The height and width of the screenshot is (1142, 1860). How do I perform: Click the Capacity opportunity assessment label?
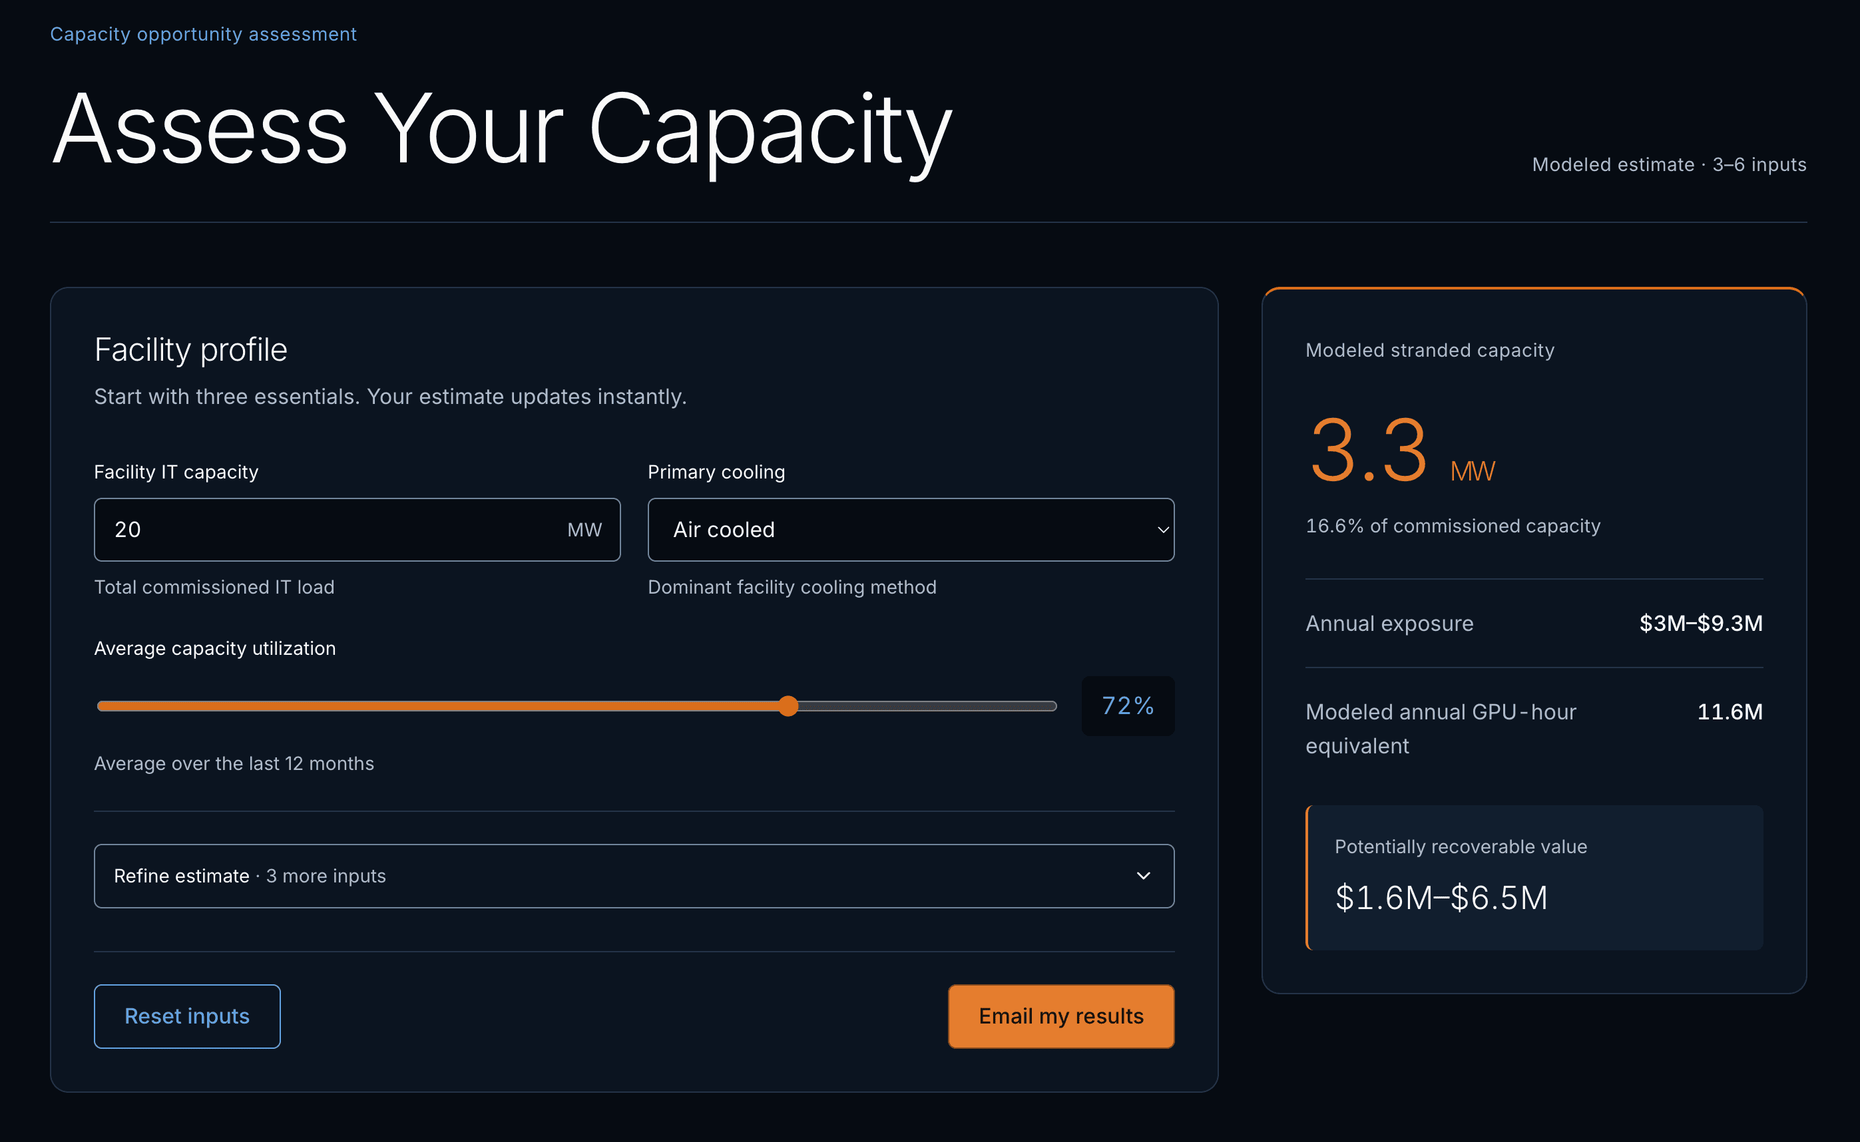click(x=203, y=35)
